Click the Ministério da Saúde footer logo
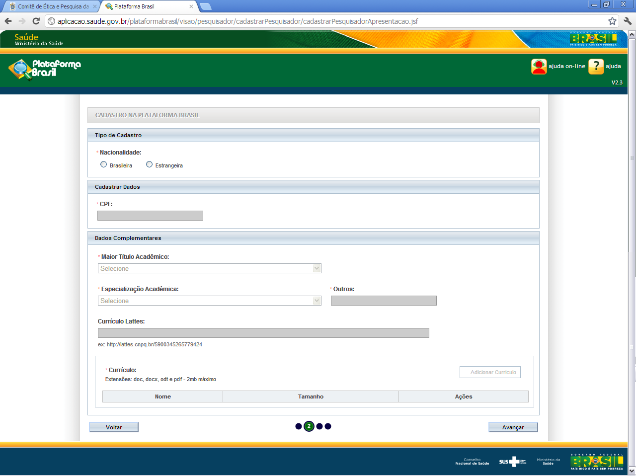 pos(548,462)
